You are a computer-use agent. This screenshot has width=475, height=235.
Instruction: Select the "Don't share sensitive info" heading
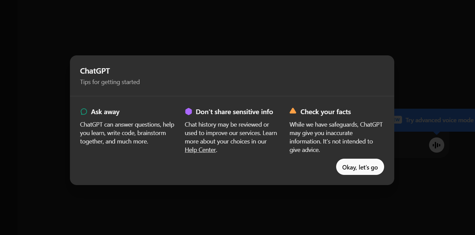[x=234, y=112]
